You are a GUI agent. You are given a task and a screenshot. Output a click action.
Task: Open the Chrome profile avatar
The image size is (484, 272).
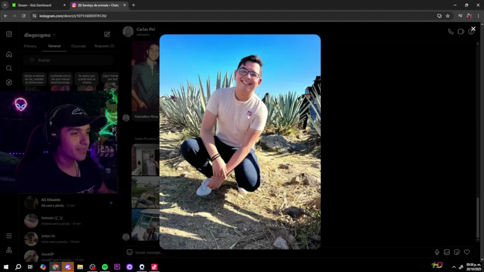pyautogui.click(x=469, y=16)
